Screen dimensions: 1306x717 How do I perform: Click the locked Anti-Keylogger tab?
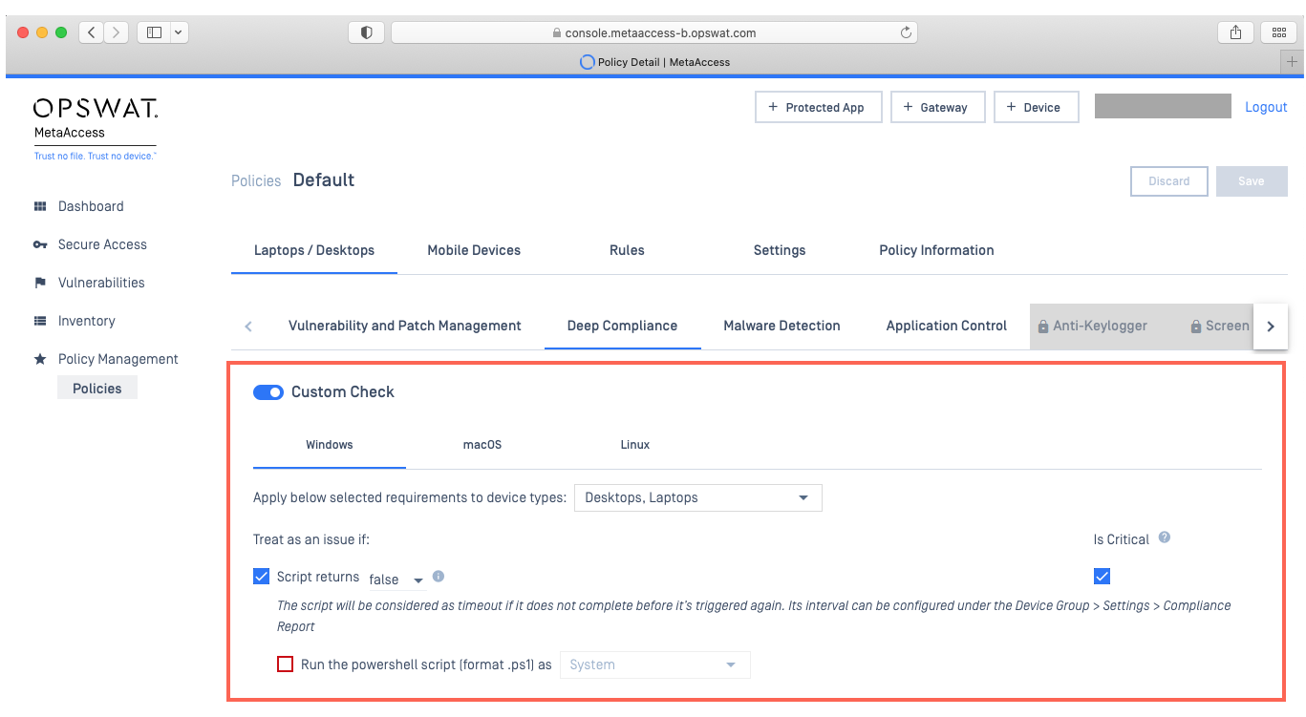coord(1092,326)
